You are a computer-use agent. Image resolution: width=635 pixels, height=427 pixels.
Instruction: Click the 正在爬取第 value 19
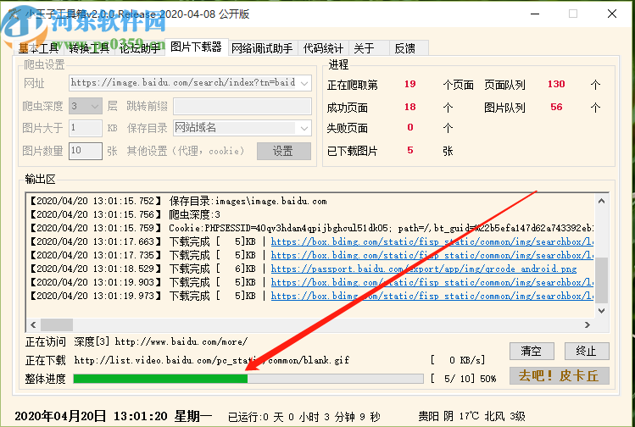coord(409,84)
